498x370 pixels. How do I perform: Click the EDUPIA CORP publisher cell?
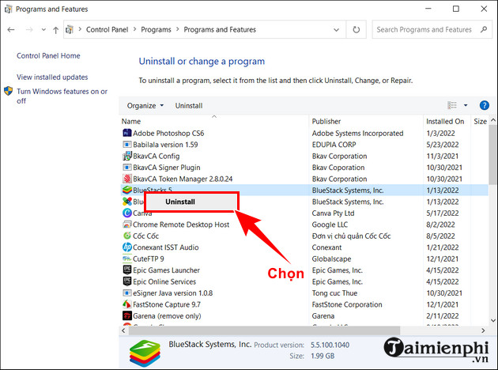click(x=334, y=145)
